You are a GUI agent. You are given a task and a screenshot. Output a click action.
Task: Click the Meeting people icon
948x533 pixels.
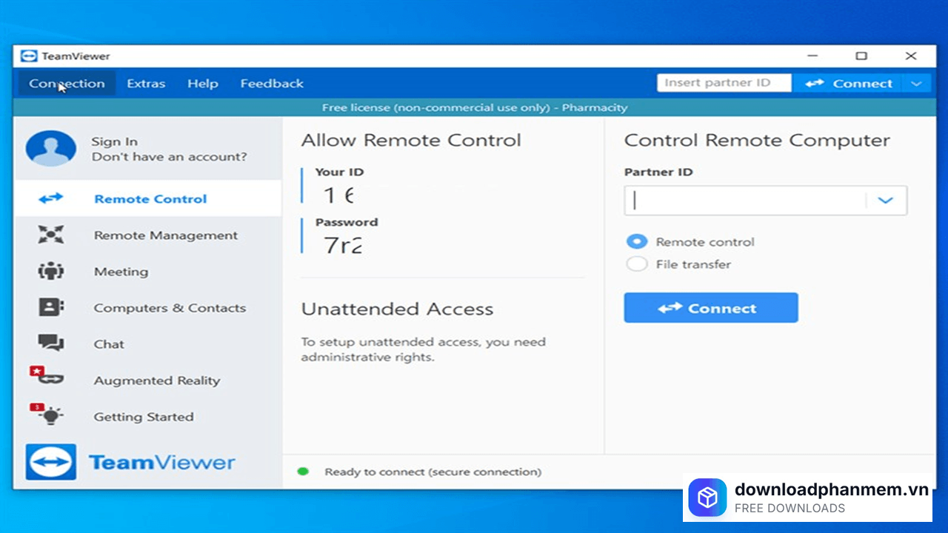[51, 271]
